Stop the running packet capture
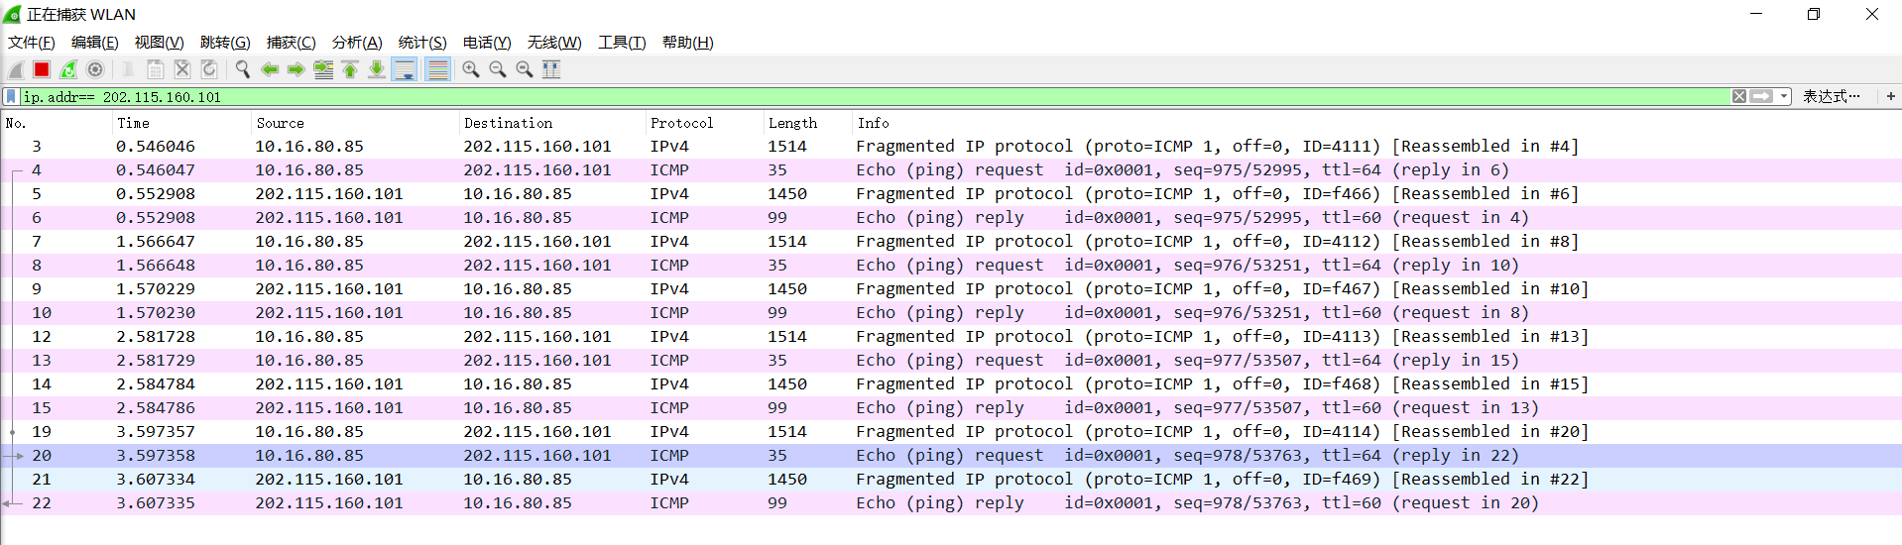Image resolution: width=1902 pixels, height=545 pixels. tap(42, 69)
